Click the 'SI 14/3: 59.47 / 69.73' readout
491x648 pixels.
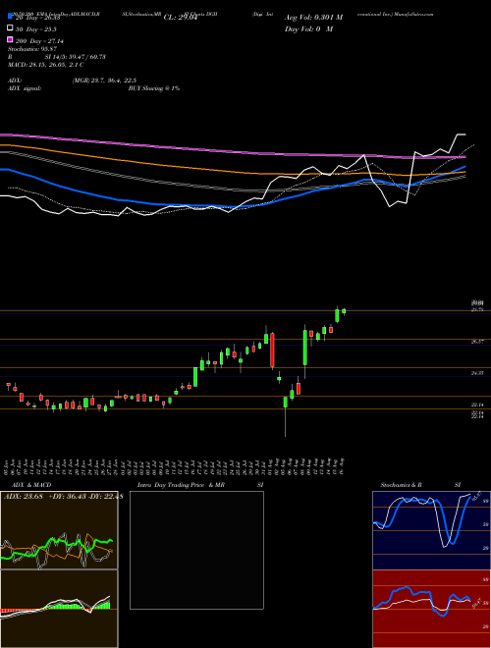(76, 57)
